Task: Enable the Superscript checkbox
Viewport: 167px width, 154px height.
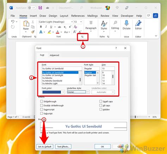Action: point(42,109)
